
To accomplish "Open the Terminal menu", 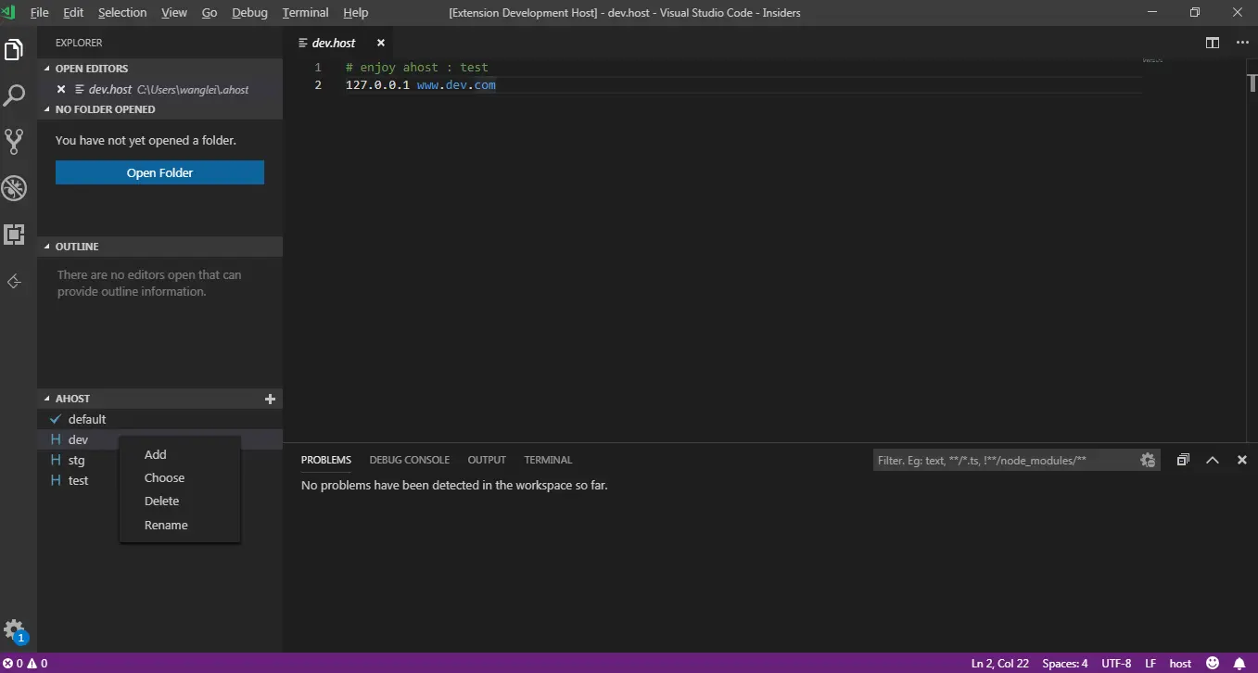I will pyautogui.click(x=306, y=13).
